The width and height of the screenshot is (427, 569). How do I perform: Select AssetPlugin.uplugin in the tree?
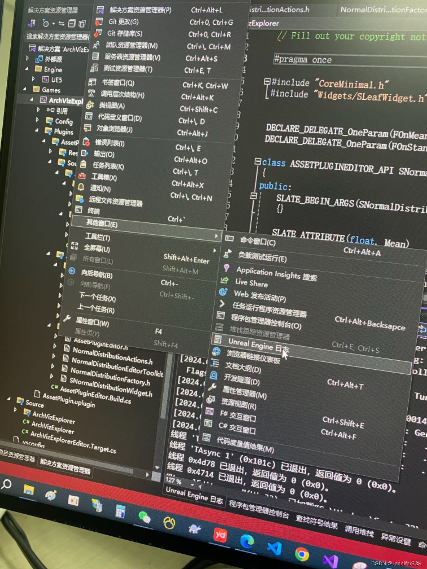point(69,400)
